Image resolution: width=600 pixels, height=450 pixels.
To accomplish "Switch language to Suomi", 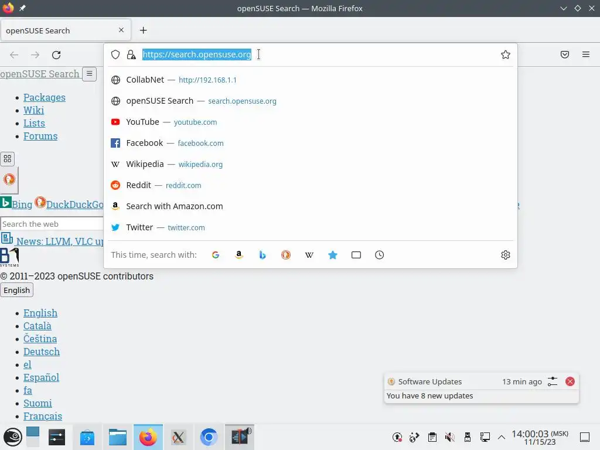I will [x=37, y=403].
